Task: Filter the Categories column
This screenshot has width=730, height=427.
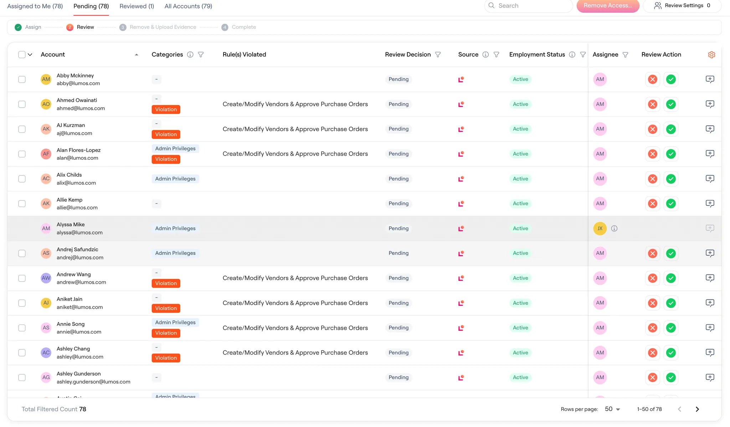Action: coord(201,55)
